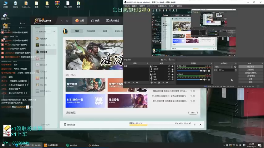Image resolution: width=264 pixels, height=148 pixels.
Task: Open Recycle Bin on the desktop
Action: point(16,5)
